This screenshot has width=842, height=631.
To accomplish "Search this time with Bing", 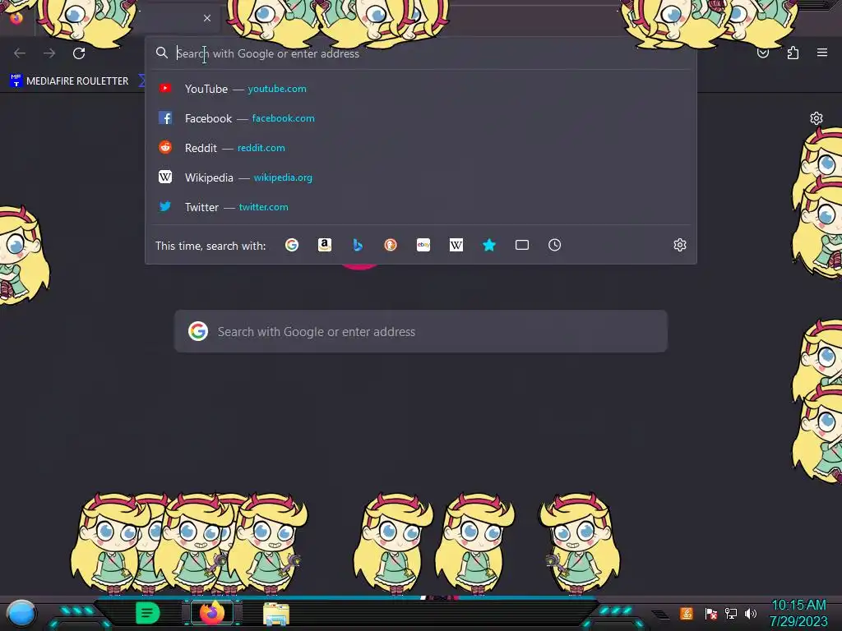I will [x=358, y=245].
